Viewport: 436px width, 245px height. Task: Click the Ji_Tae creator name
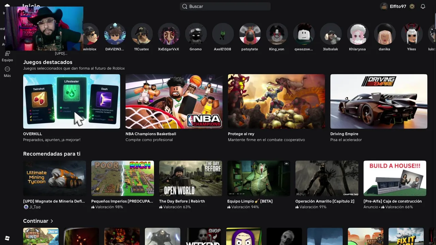point(35,207)
